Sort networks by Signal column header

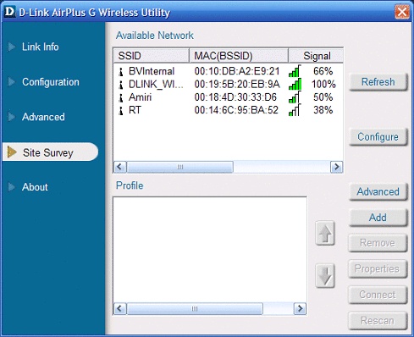pos(316,56)
